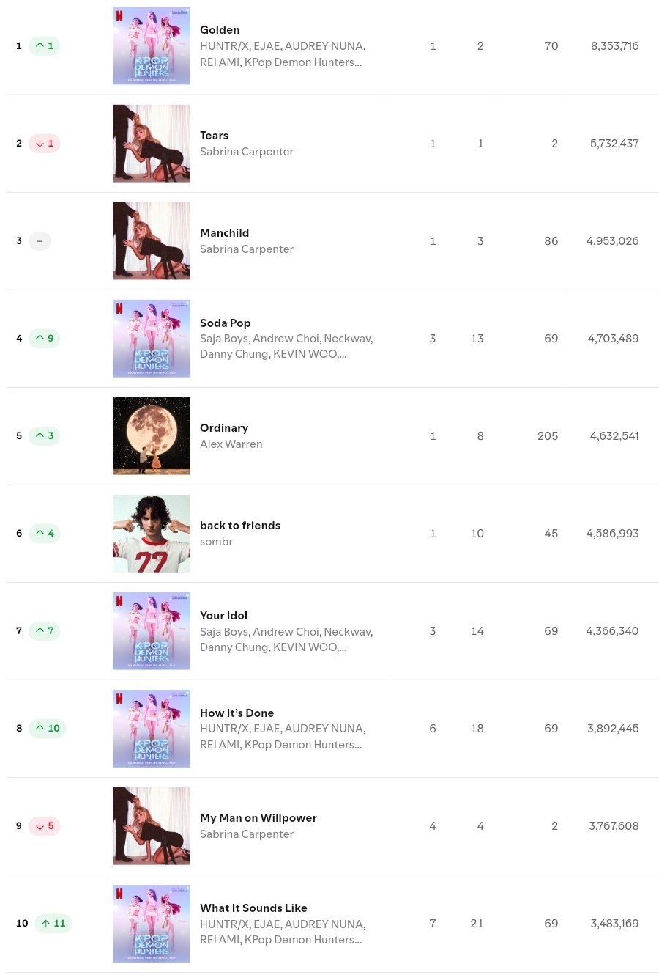659x975 pixels.
Task: Click the up-9 rank badge for Soda Pop
Action: coord(45,339)
